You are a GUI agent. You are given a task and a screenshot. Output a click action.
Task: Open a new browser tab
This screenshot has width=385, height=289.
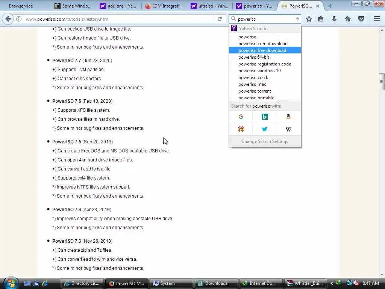[x=330, y=6]
